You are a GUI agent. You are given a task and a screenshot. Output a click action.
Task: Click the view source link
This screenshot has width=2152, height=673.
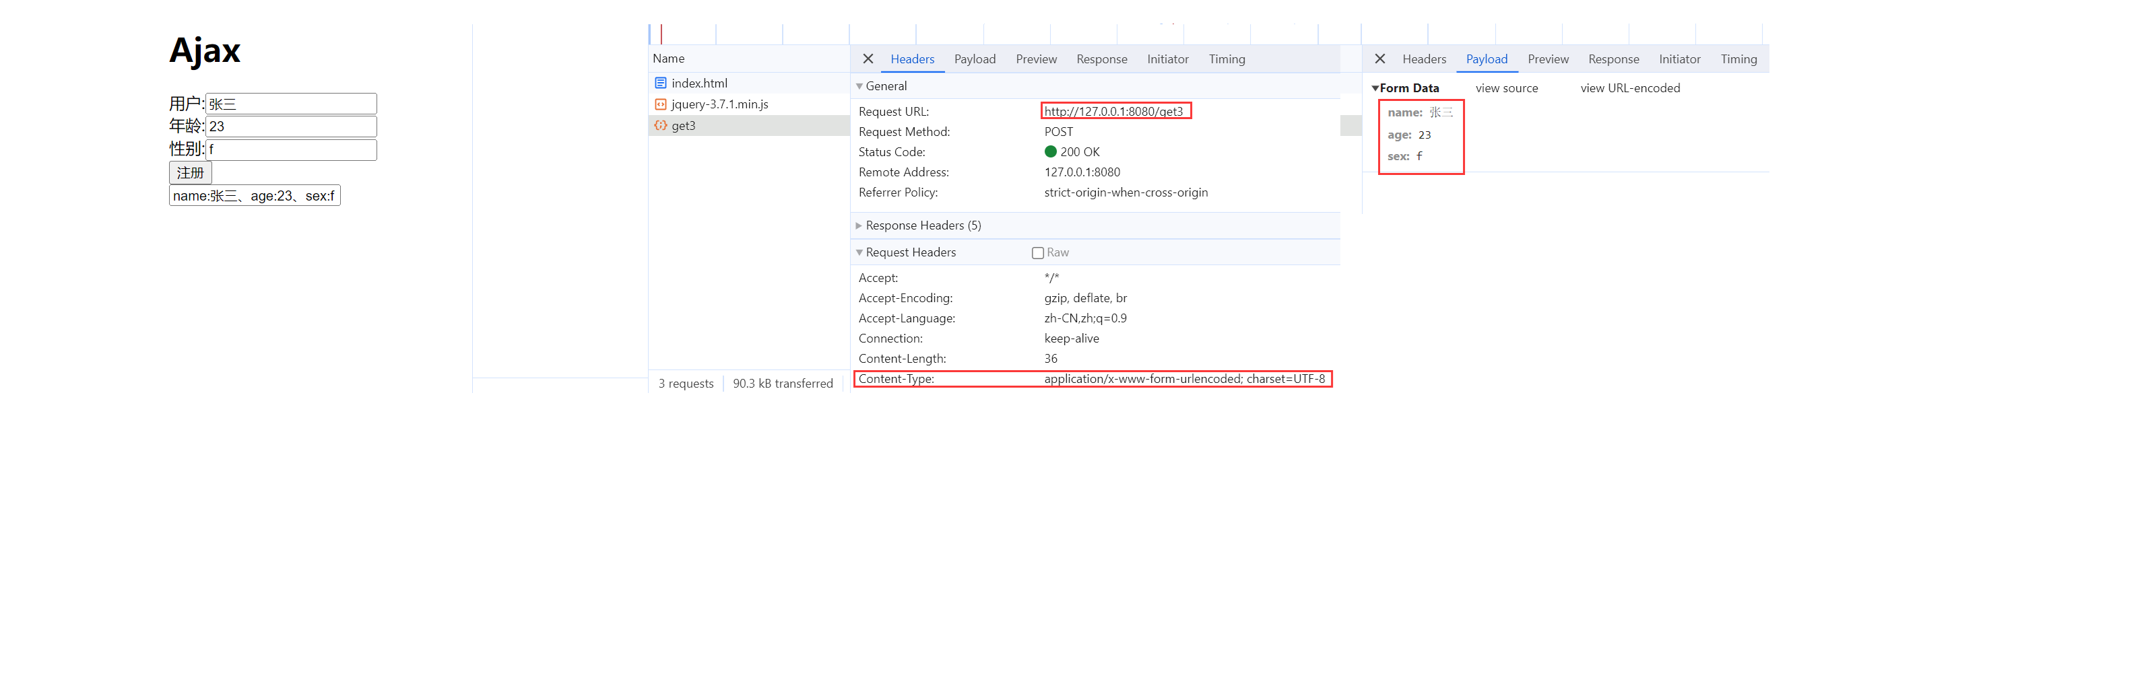[1506, 89]
